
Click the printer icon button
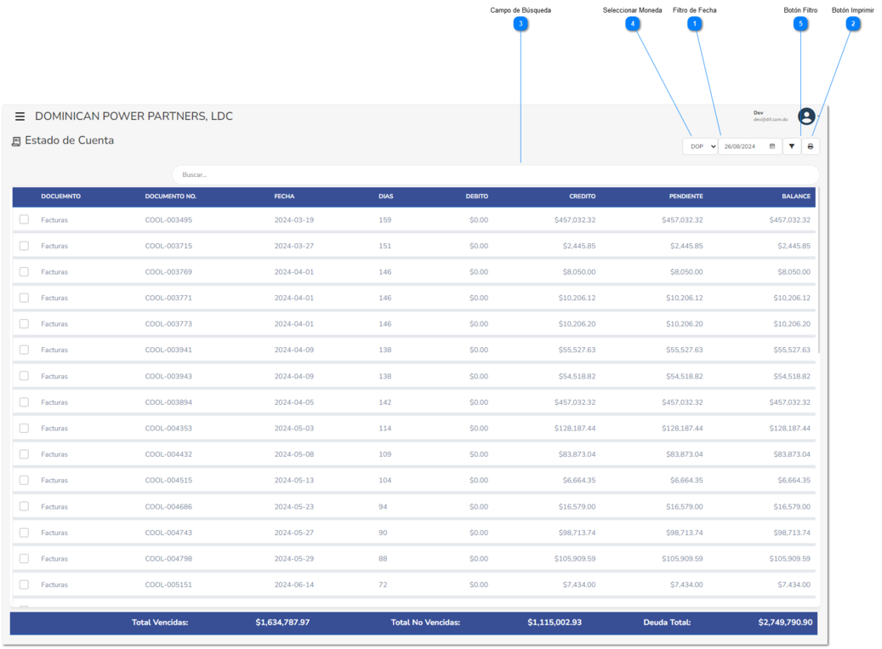[x=810, y=146]
